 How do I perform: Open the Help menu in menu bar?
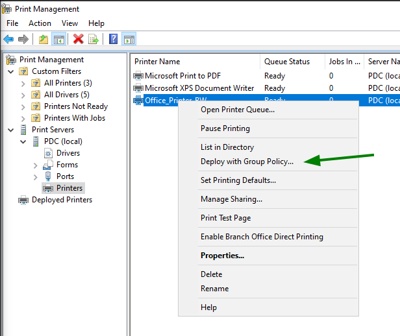[96, 23]
